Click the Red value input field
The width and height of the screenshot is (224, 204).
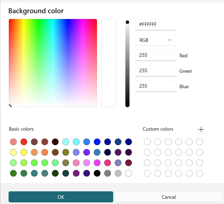(x=156, y=55)
